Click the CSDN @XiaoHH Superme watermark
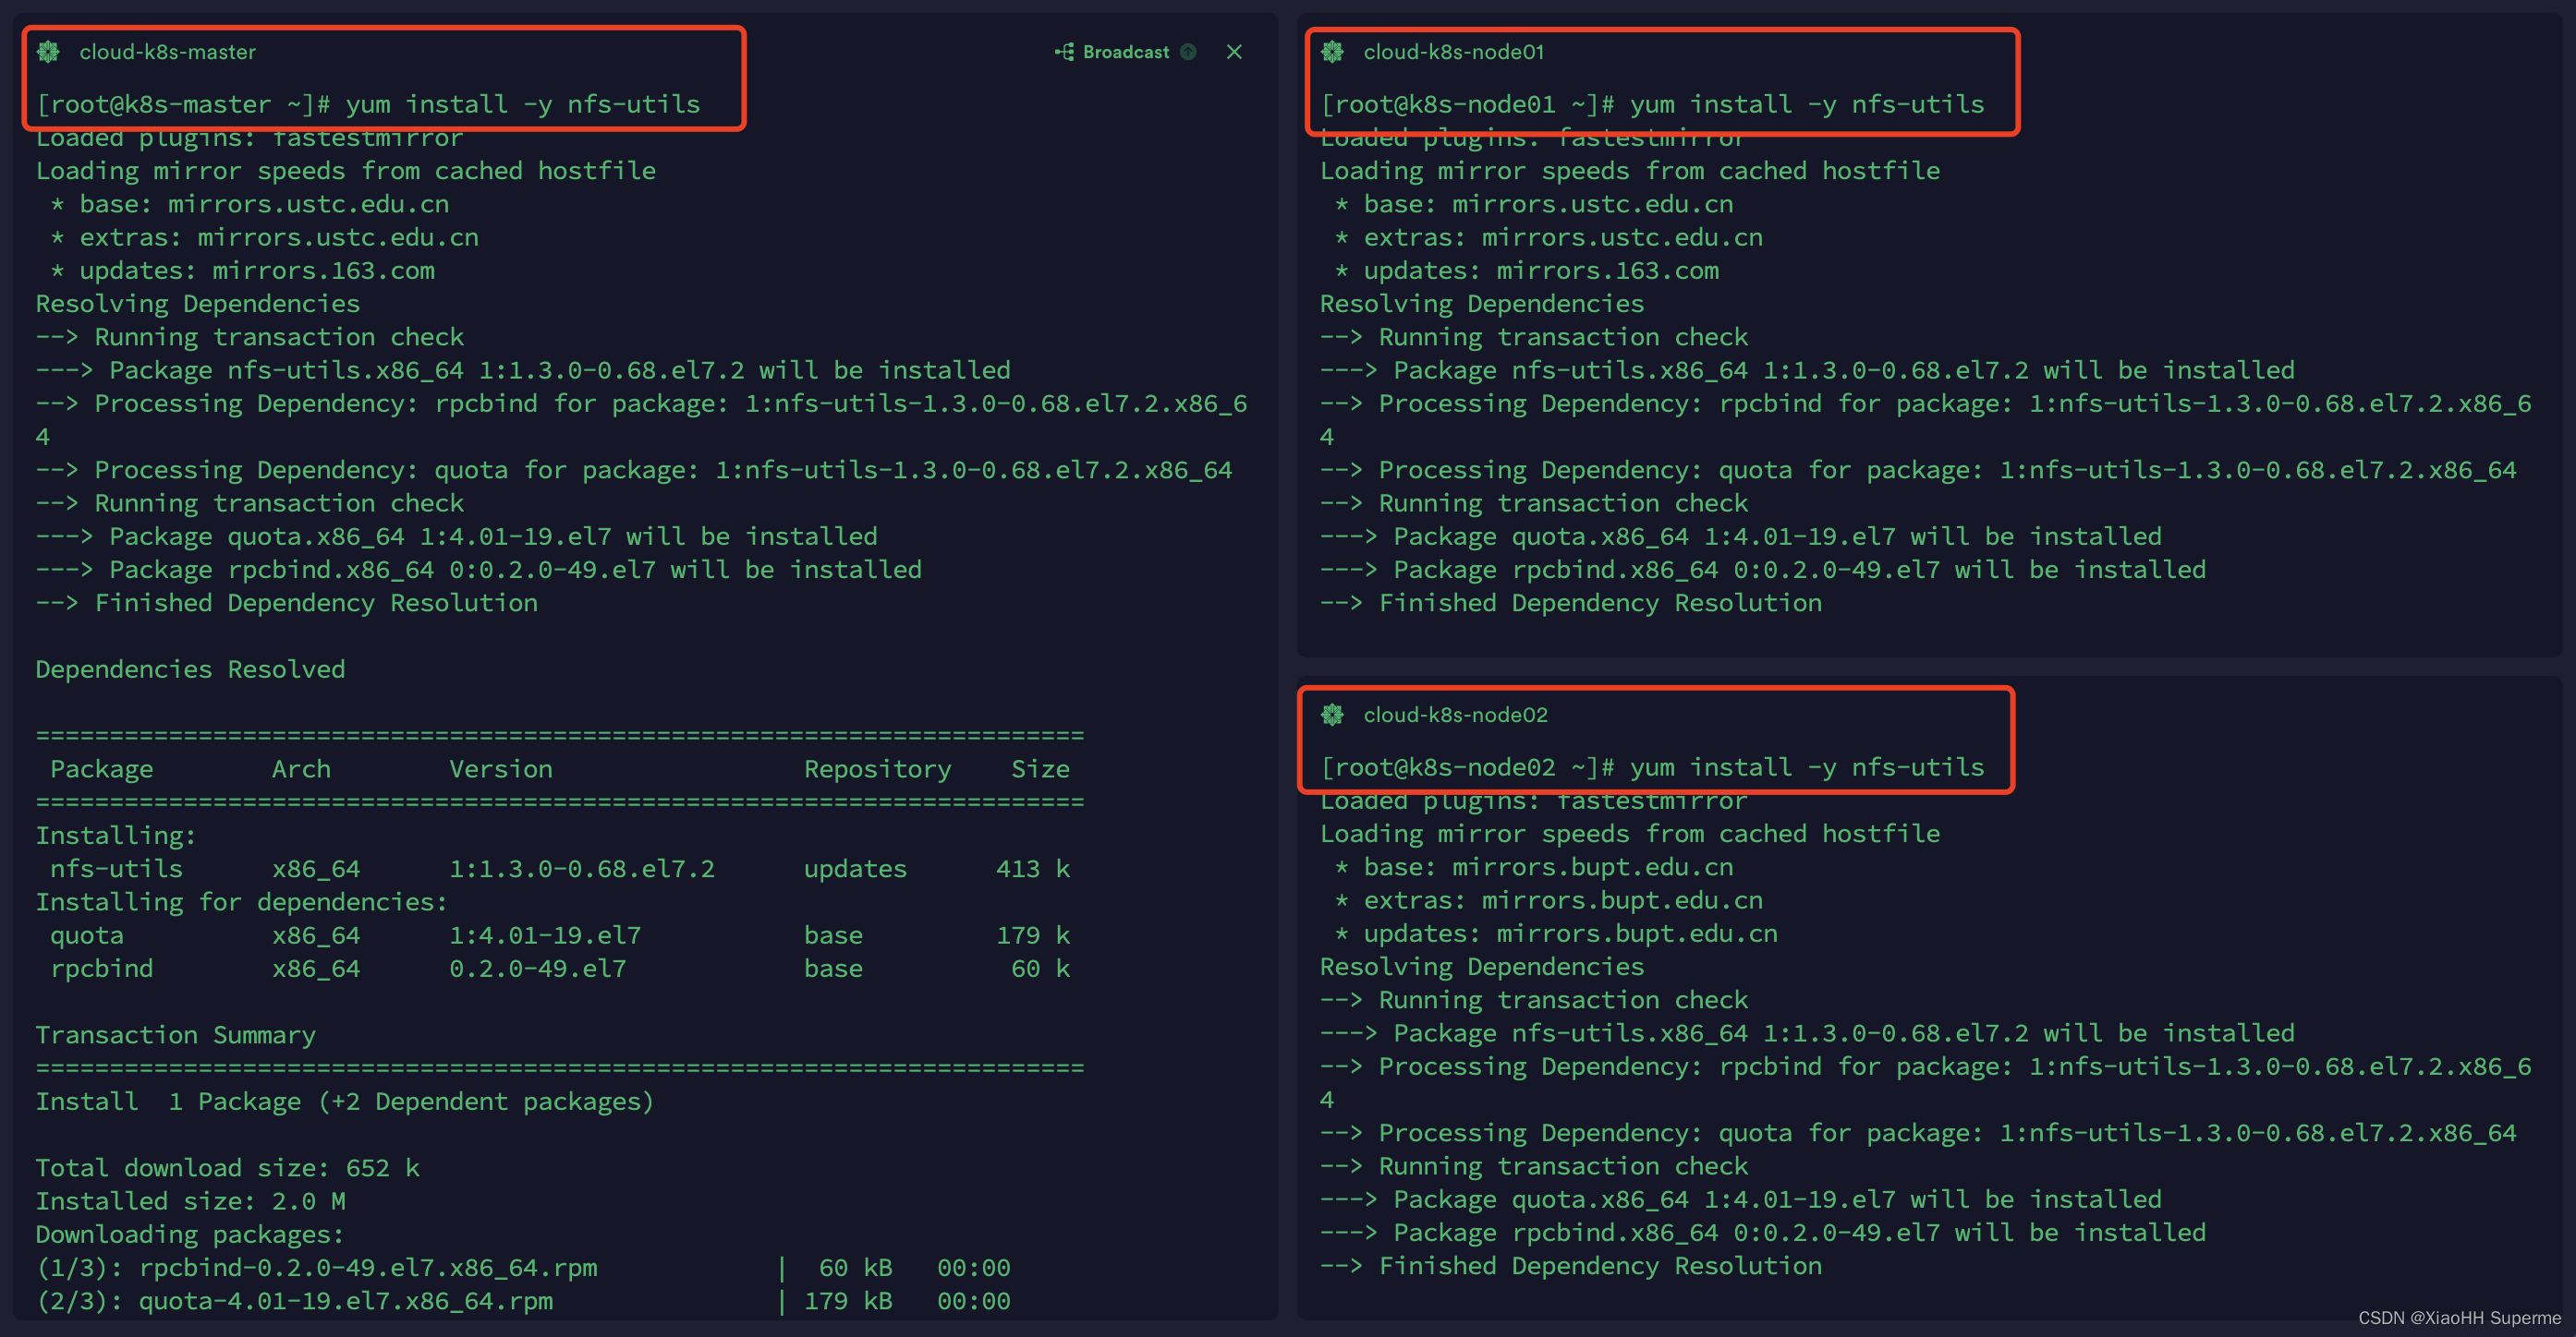Viewport: 2576px width, 1337px height. tap(2458, 1318)
